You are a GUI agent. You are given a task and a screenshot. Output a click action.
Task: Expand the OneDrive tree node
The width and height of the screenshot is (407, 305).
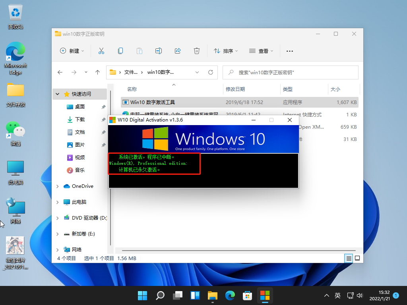pyautogui.click(x=58, y=186)
